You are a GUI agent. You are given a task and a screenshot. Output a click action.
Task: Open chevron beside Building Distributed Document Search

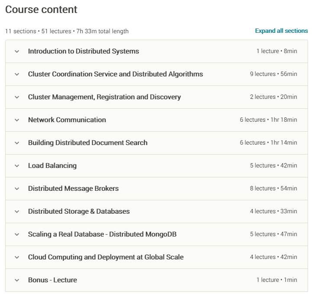coord(17,143)
